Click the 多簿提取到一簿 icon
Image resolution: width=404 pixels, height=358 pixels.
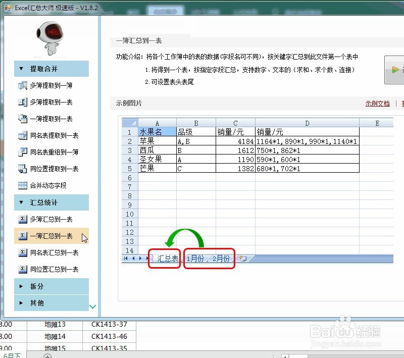(x=23, y=85)
